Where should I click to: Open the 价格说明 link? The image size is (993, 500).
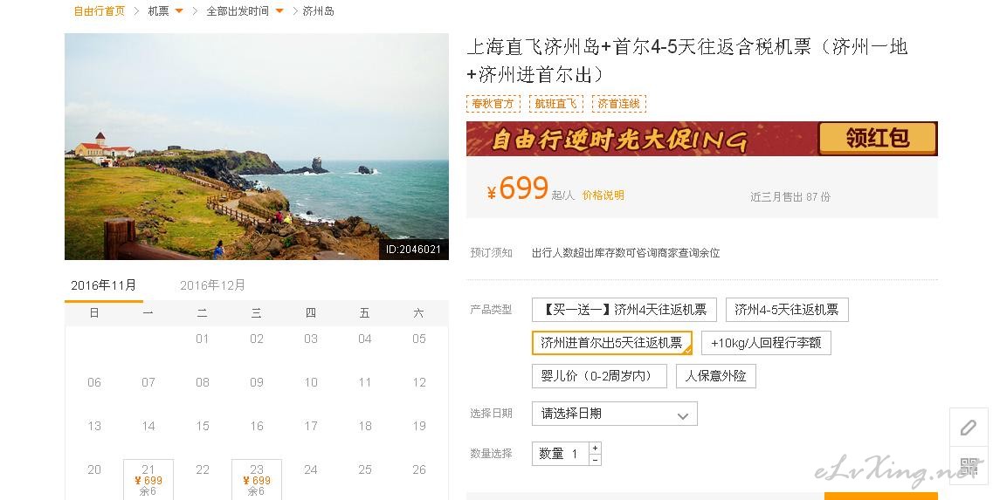603,195
